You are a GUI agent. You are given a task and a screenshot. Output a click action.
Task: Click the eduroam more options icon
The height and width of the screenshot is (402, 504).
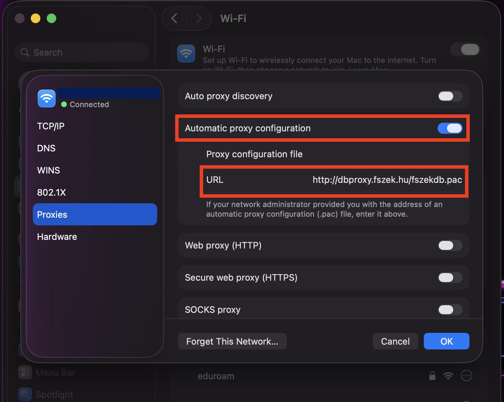pyautogui.click(x=466, y=376)
